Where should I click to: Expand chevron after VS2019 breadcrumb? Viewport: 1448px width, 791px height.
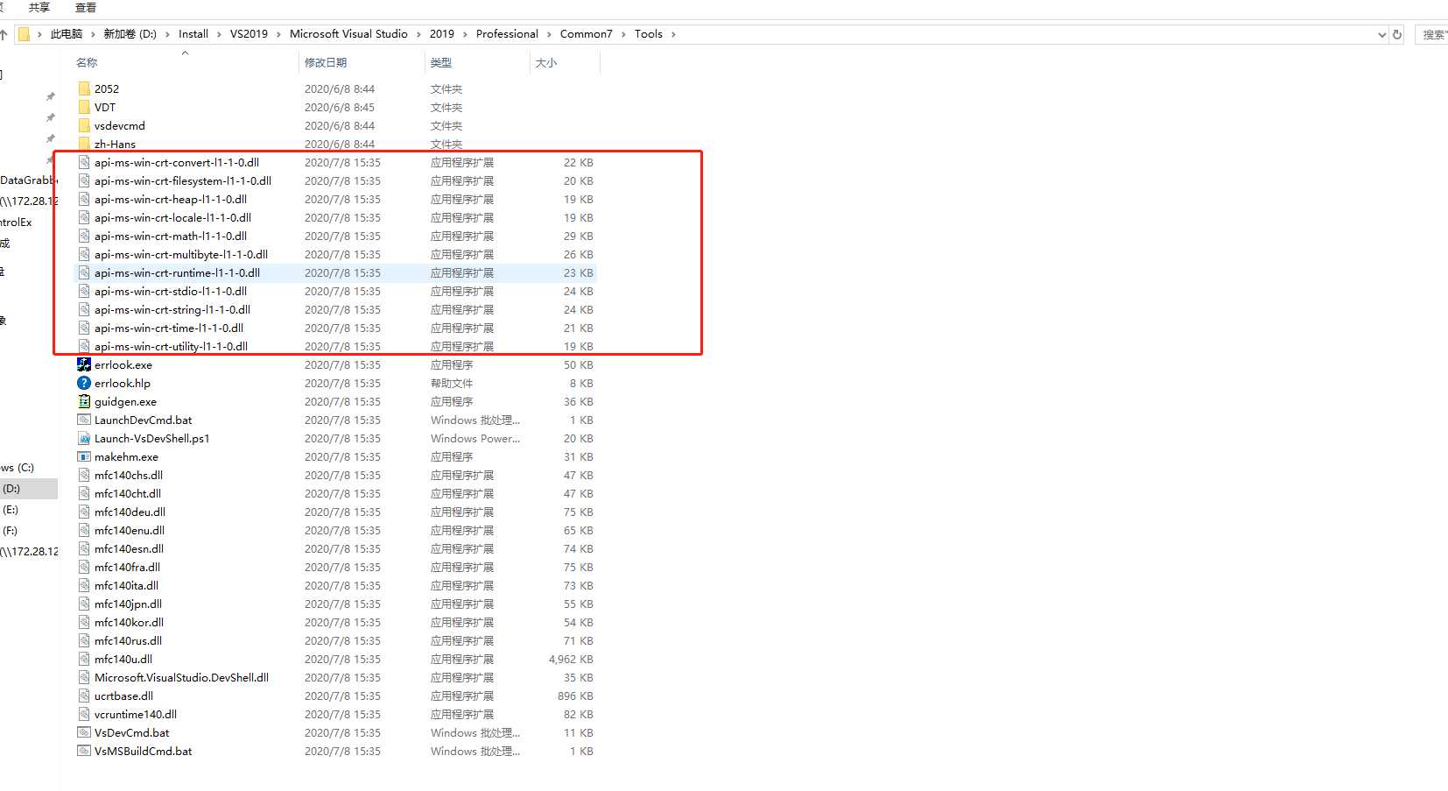(278, 34)
